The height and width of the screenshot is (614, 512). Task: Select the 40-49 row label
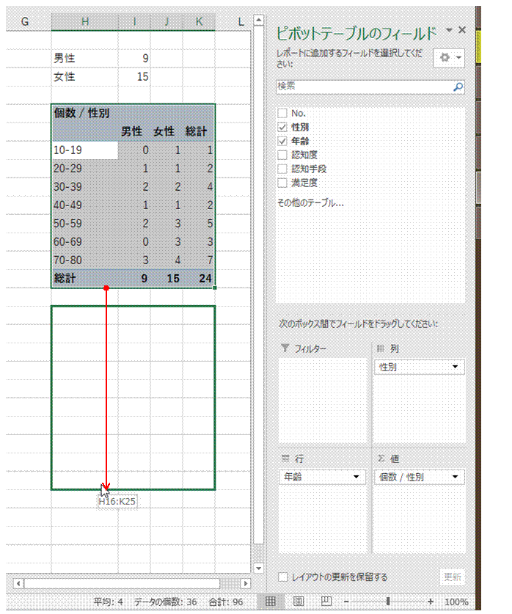point(84,205)
